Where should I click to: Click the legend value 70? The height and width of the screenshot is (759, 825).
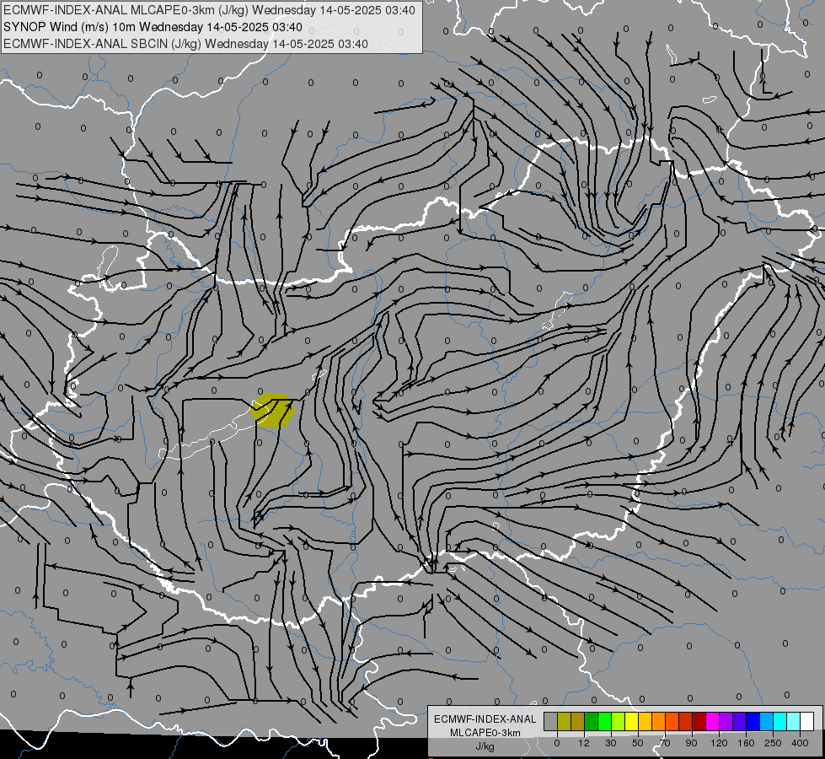665,743
